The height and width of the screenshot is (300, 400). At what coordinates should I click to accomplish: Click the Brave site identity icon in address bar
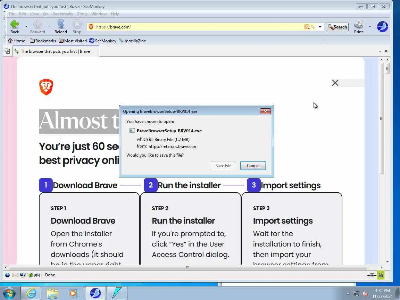tap(91, 27)
